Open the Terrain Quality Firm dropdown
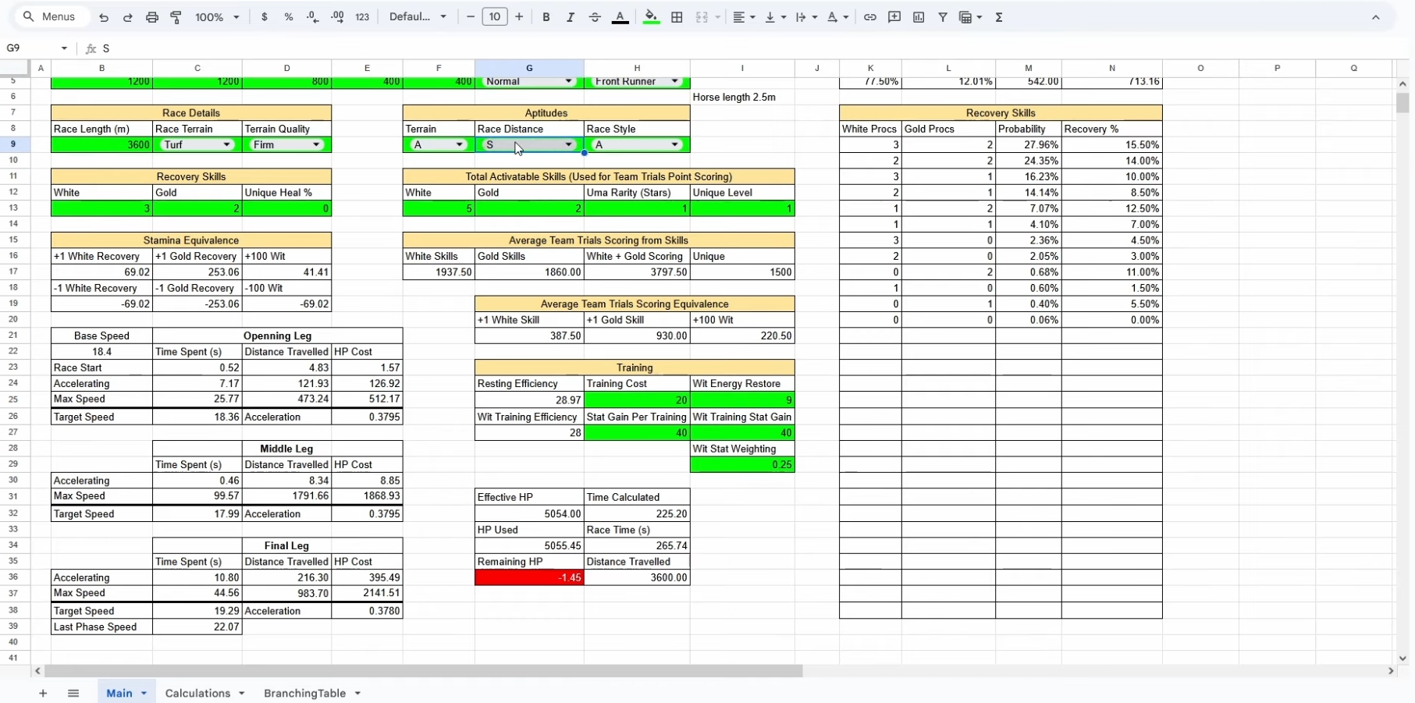The image size is (1415, 703). 286,144
